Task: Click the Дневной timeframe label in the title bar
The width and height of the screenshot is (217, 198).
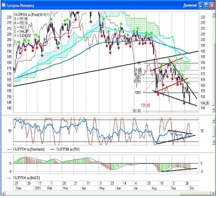Action: [x=190, y=5]
